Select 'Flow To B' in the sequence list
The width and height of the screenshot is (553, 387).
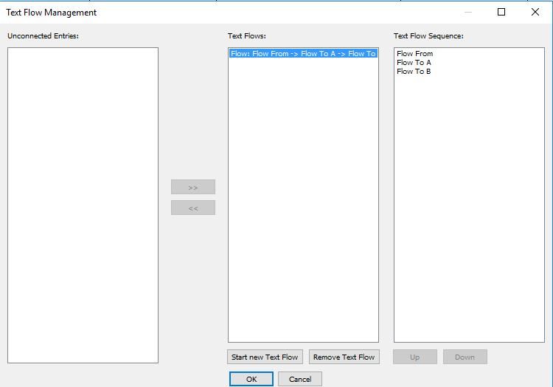click(x=414, y=72)
